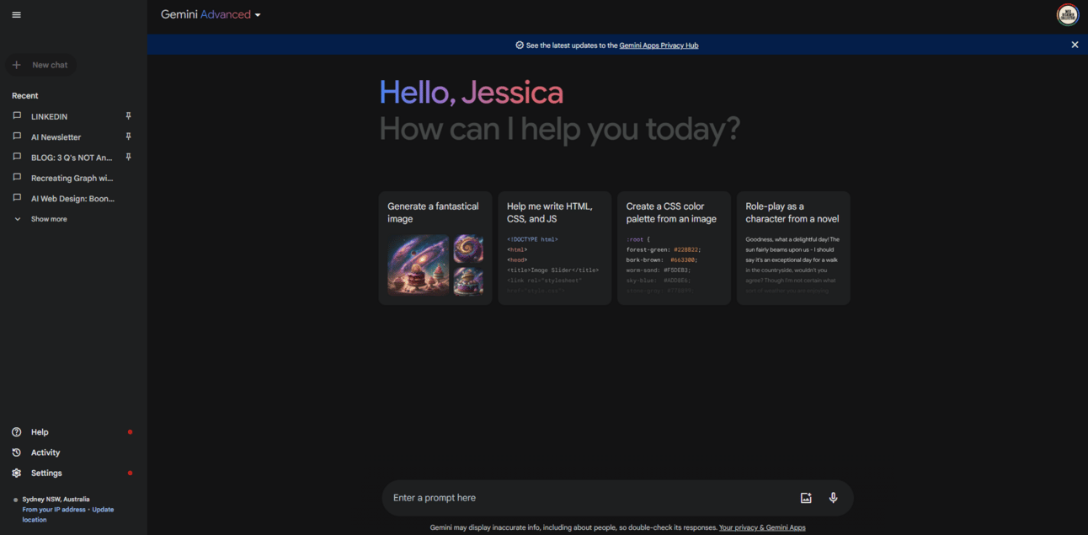Click the <title>Image Slider</title> line

552,270
